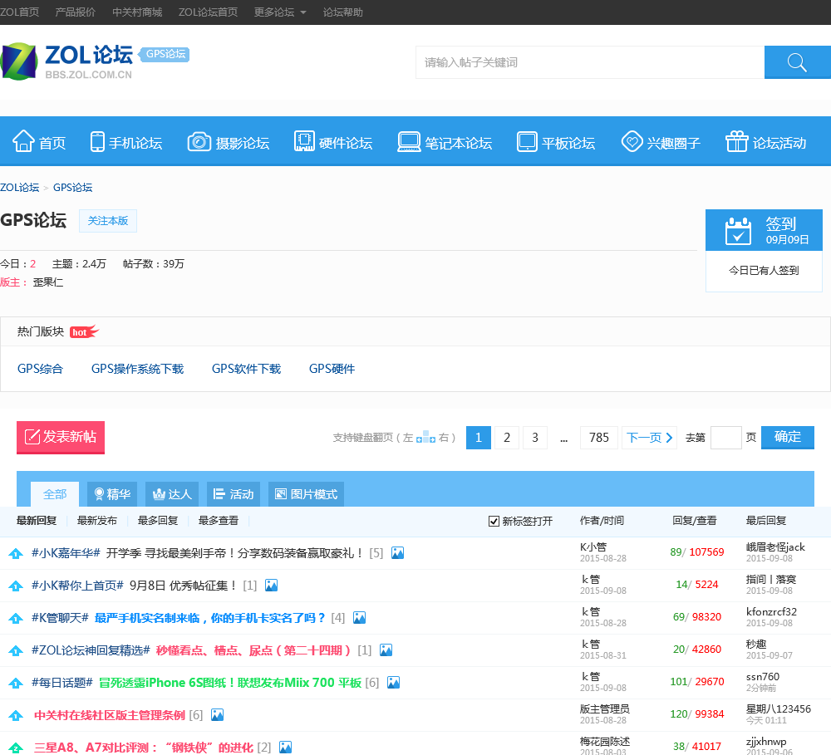The height and width of the screenshot is (755, 831).
Task: Switch to the 达人 tab
Action: [172, 494]
